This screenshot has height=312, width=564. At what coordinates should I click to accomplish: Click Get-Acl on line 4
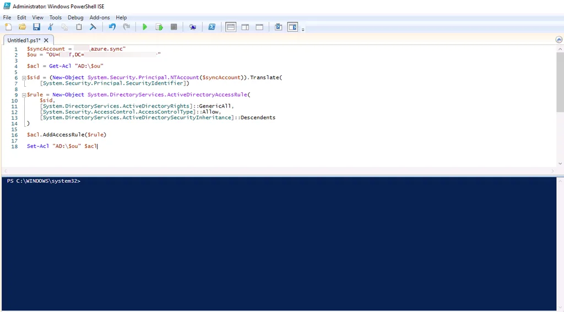pyautogui.click(x=60, y=66)
